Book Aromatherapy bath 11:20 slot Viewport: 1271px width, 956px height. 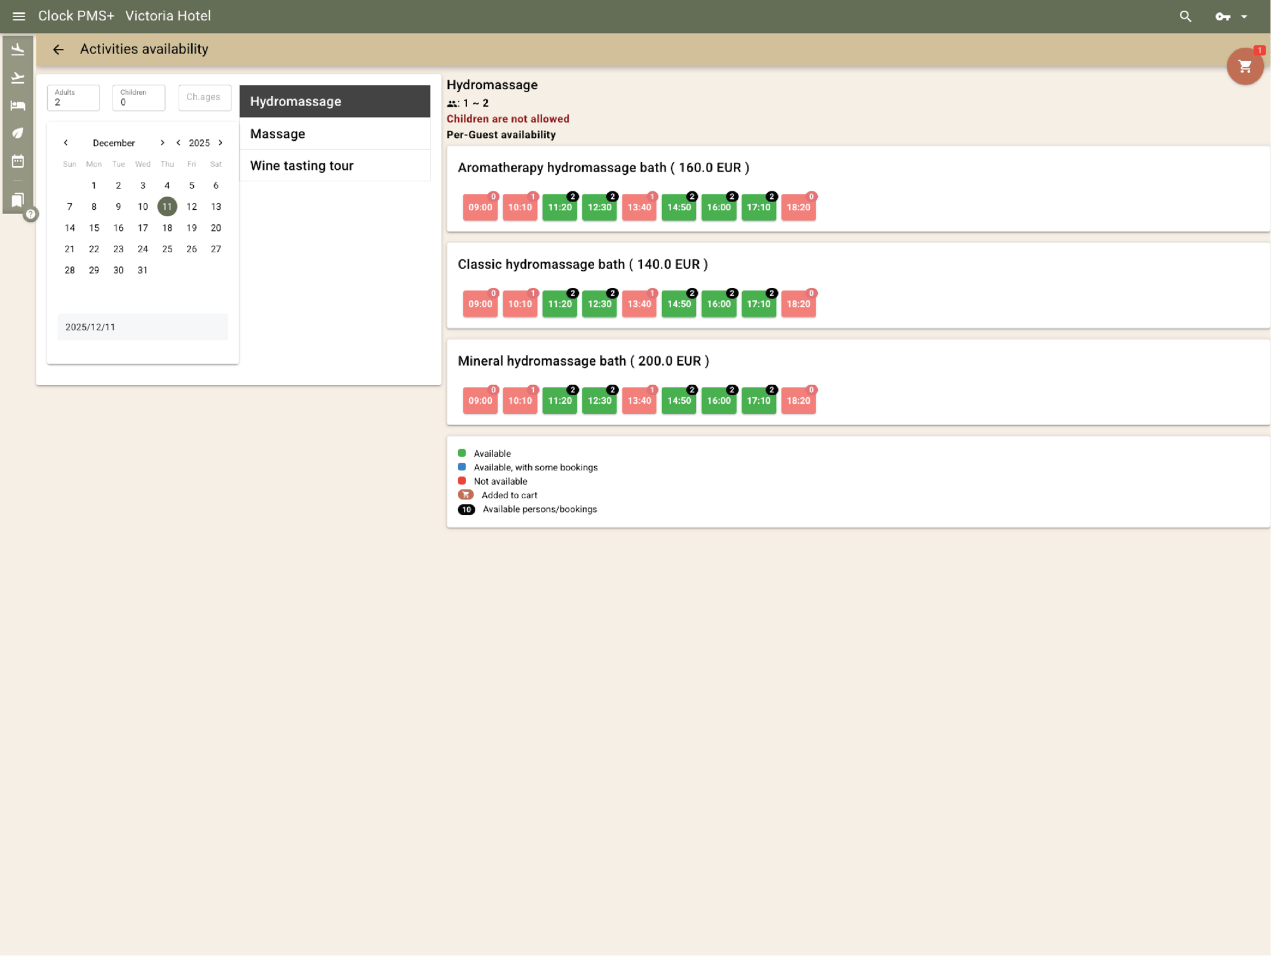pos(559,207)
